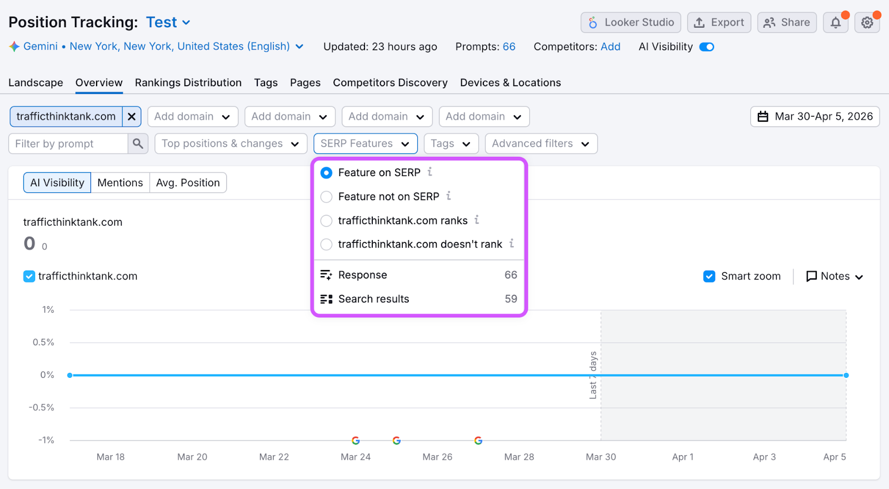Uncheck trafficthinktank.com chart series checkbox
The height and width of the screenshot is (489, 889).
[x=29, y=276]
